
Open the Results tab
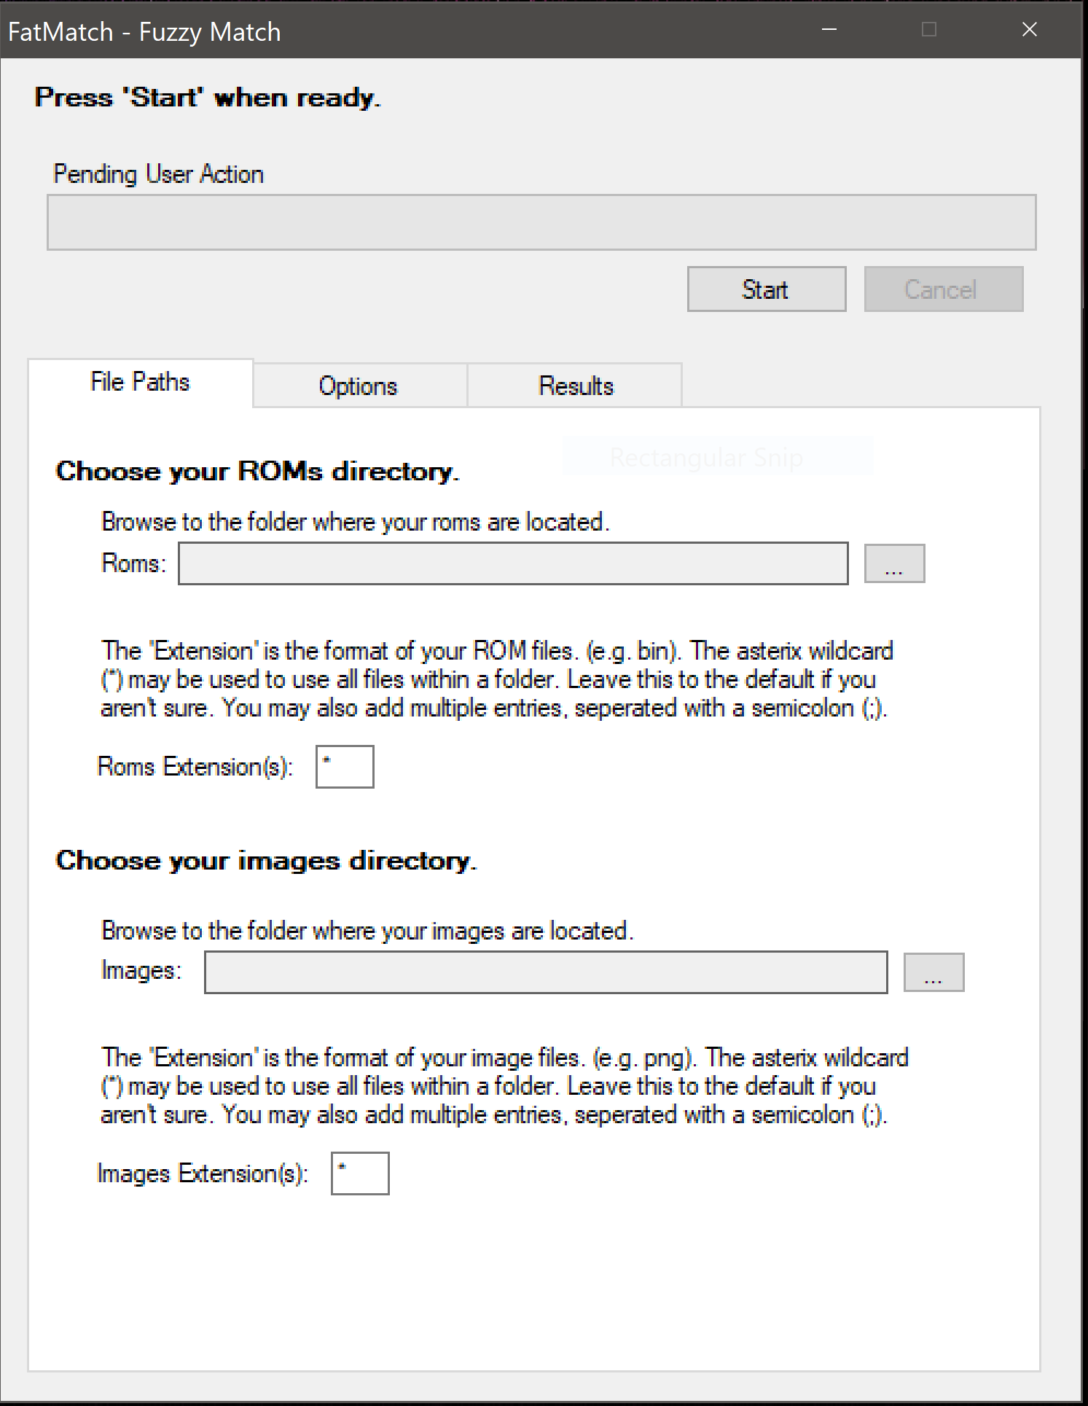pos(575,386)
